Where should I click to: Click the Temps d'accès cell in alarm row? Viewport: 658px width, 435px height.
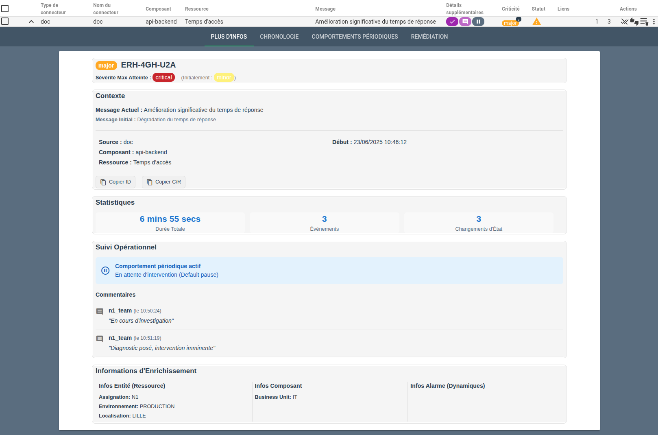(204, 22)
